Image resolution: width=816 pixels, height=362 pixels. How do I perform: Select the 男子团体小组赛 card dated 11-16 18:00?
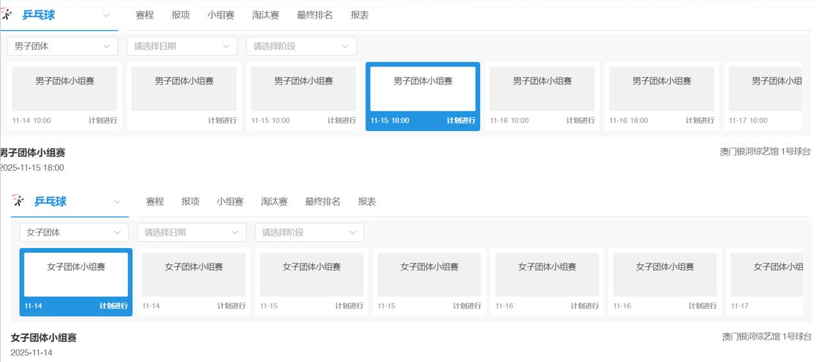coord(662,97)
